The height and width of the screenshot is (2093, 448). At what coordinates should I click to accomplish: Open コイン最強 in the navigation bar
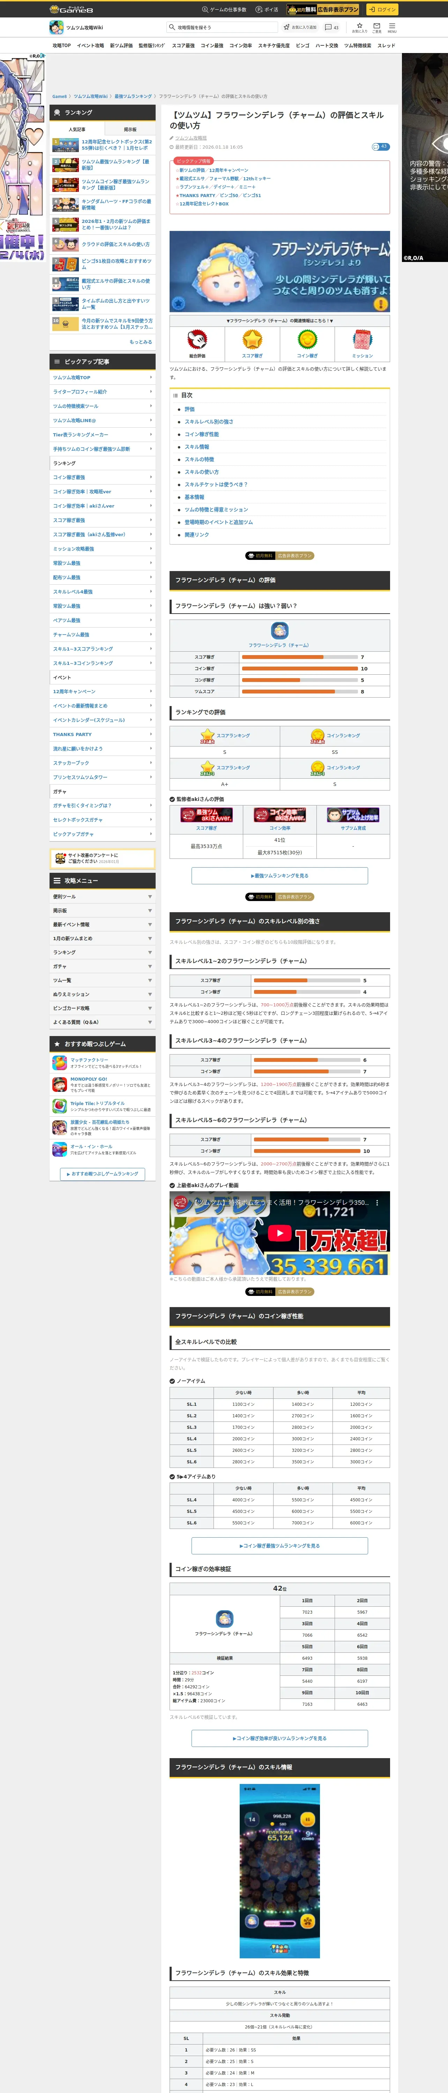point(212,45)
